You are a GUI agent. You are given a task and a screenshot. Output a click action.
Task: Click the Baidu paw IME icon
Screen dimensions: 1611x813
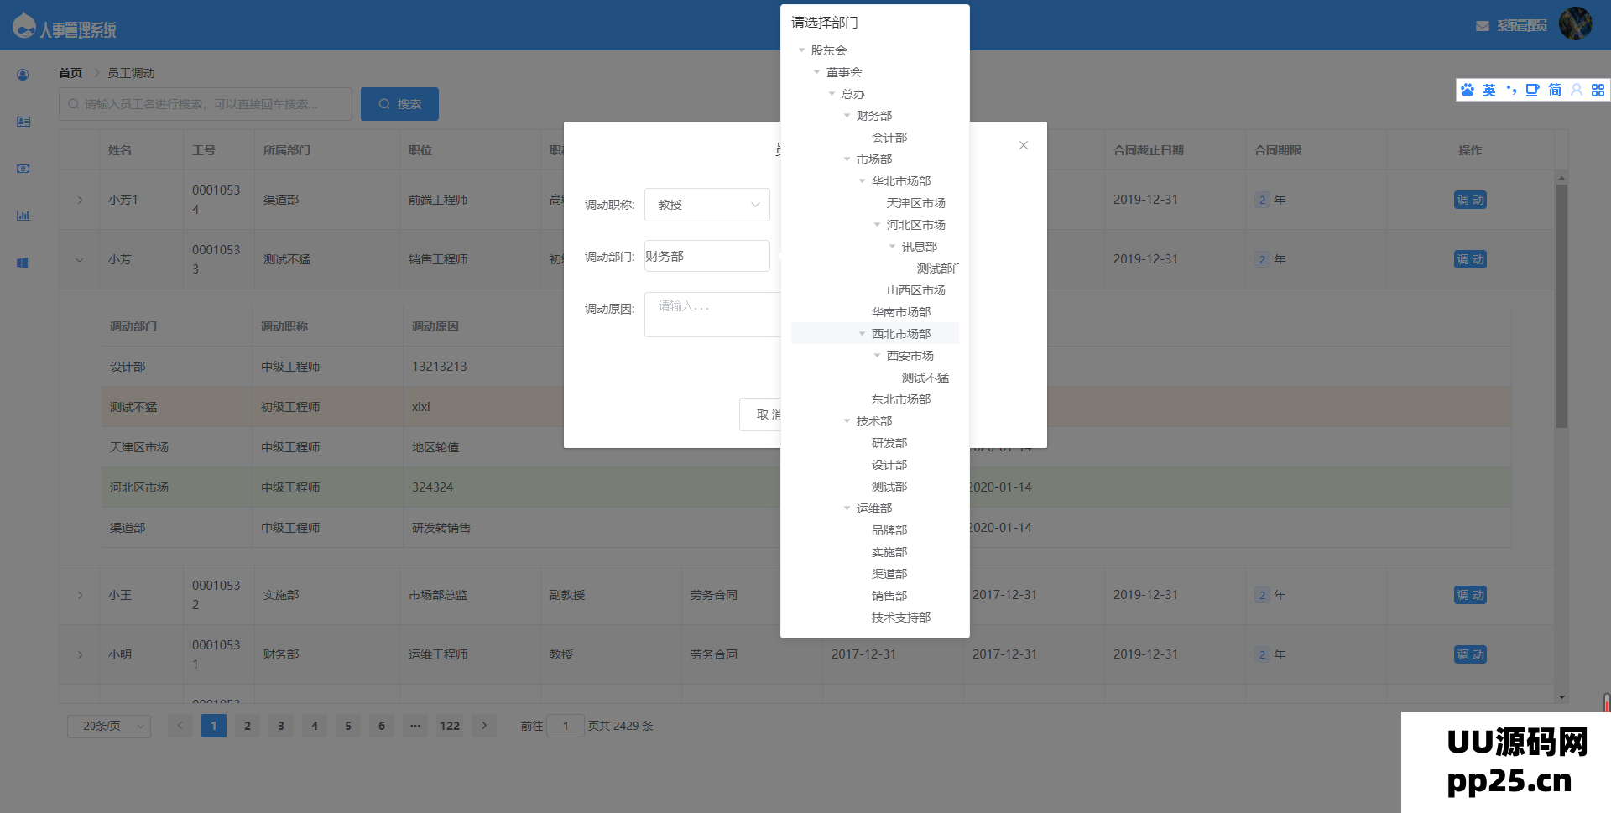point(1467,90)
